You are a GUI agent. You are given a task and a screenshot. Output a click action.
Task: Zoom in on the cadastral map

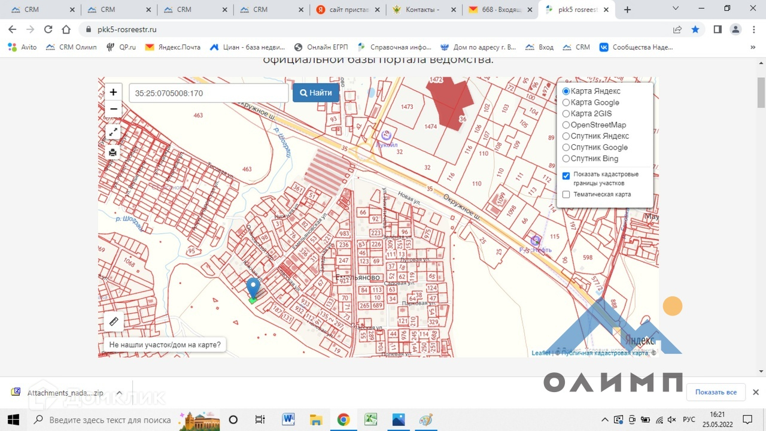[x=113, y=92]
